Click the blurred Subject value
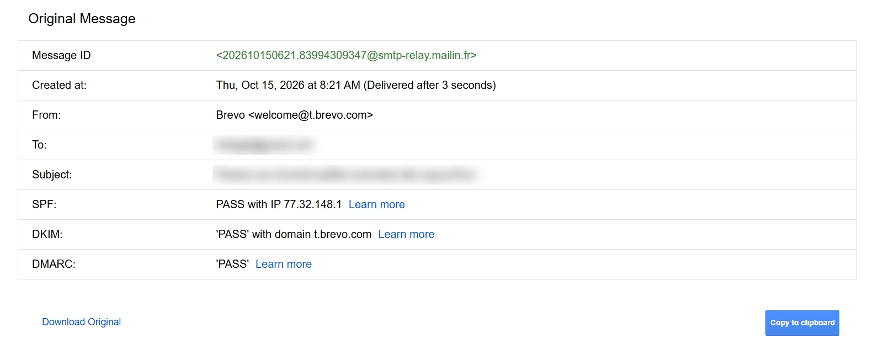This screenshot has width=894, height=354. [x=345, y=175]
